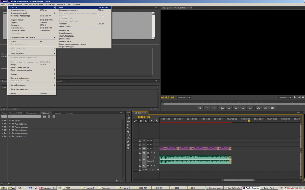Screen dimensions: 305x190
Task: Step forward one frame
Action: pyautogui.click(x=243, y=108)
